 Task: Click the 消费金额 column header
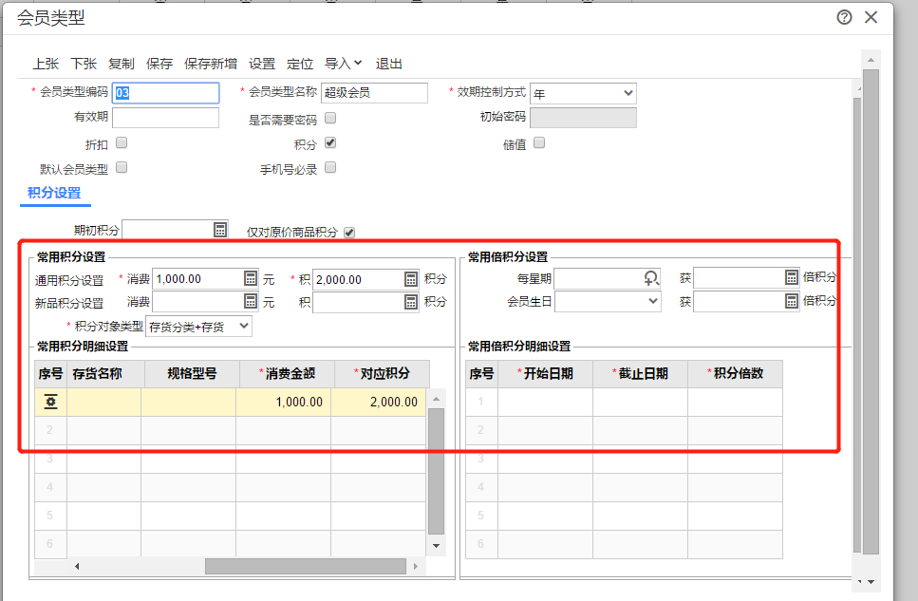(x=287, y=374)
